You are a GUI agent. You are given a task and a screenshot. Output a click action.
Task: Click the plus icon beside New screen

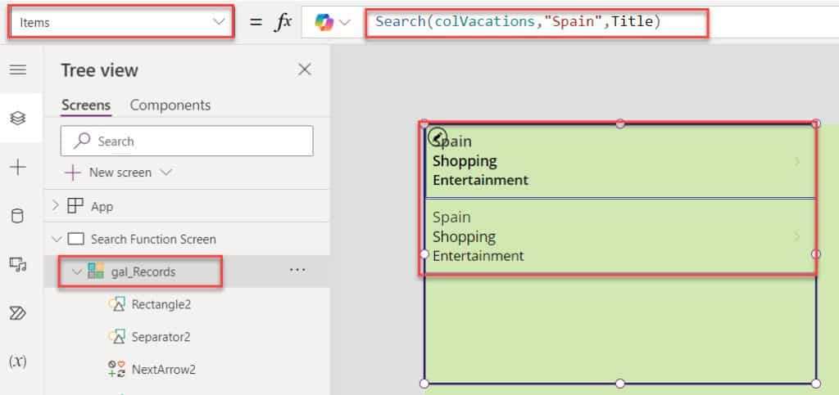tap(72, 173)
